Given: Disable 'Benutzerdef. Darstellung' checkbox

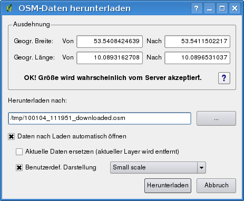Looking at the screenshot, I should (19, 167).
